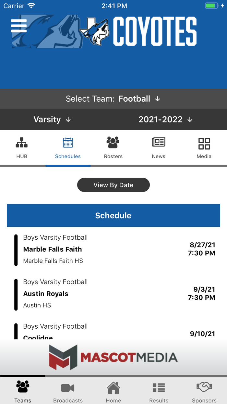Tap the View By Date button
This screenshot has height=404, width=227.
pos(113,185)
